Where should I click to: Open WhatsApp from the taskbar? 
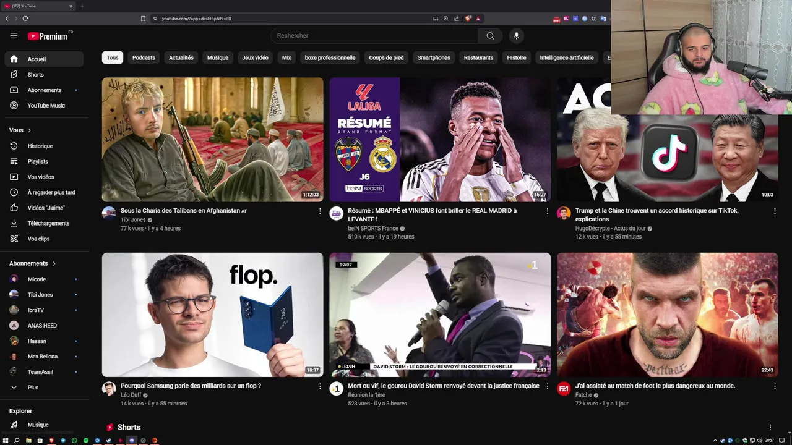pos(74,441)
